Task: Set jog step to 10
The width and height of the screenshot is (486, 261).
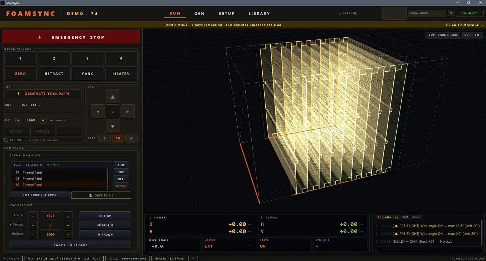Action: (118, 138)
